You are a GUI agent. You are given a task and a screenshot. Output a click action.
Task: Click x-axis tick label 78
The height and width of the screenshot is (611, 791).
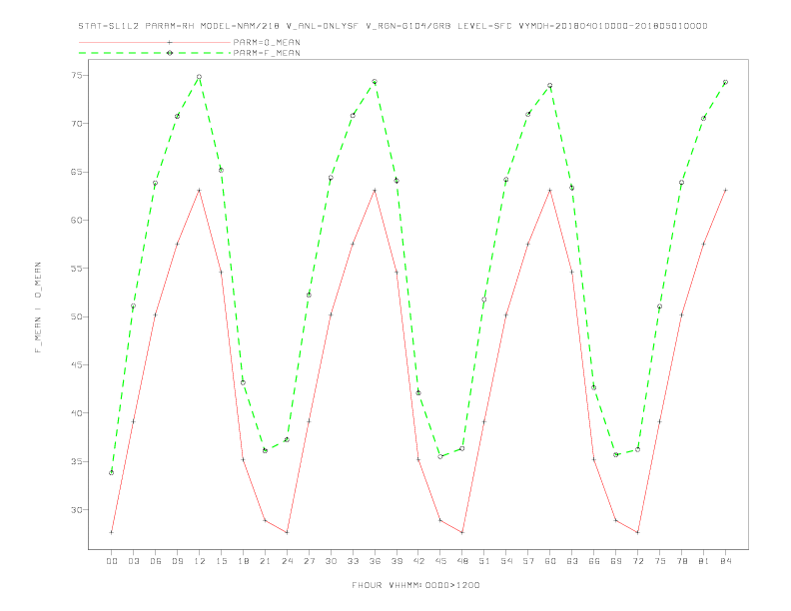pyautogui.click(x=681, y=561)
